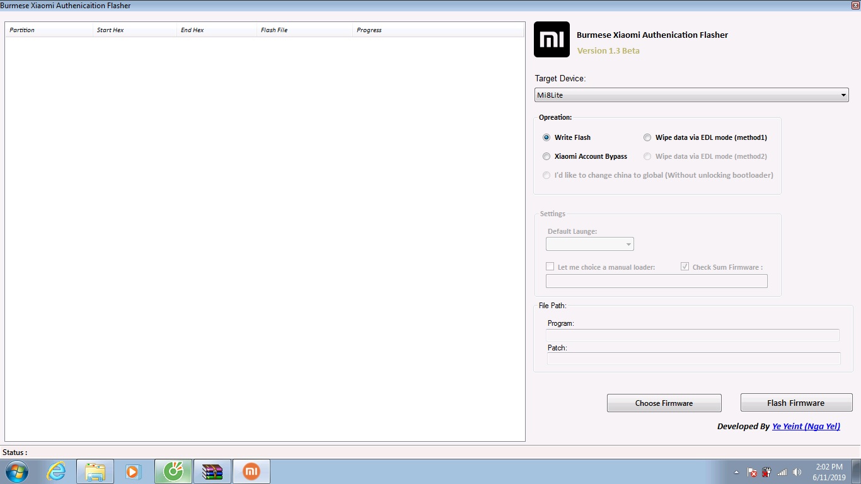861x484 pixels.
Task: Click the End Hex column header
Action: pos(217,30)
